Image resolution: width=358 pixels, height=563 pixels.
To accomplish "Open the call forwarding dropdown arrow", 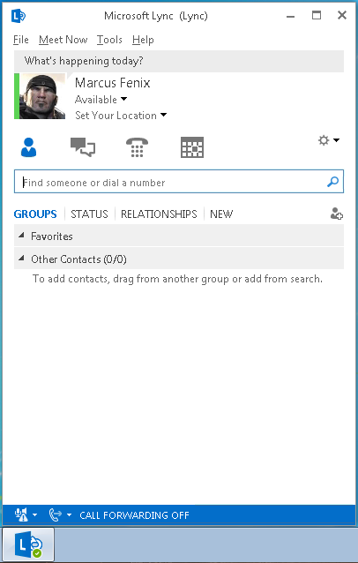I will (x=69, y=514).
